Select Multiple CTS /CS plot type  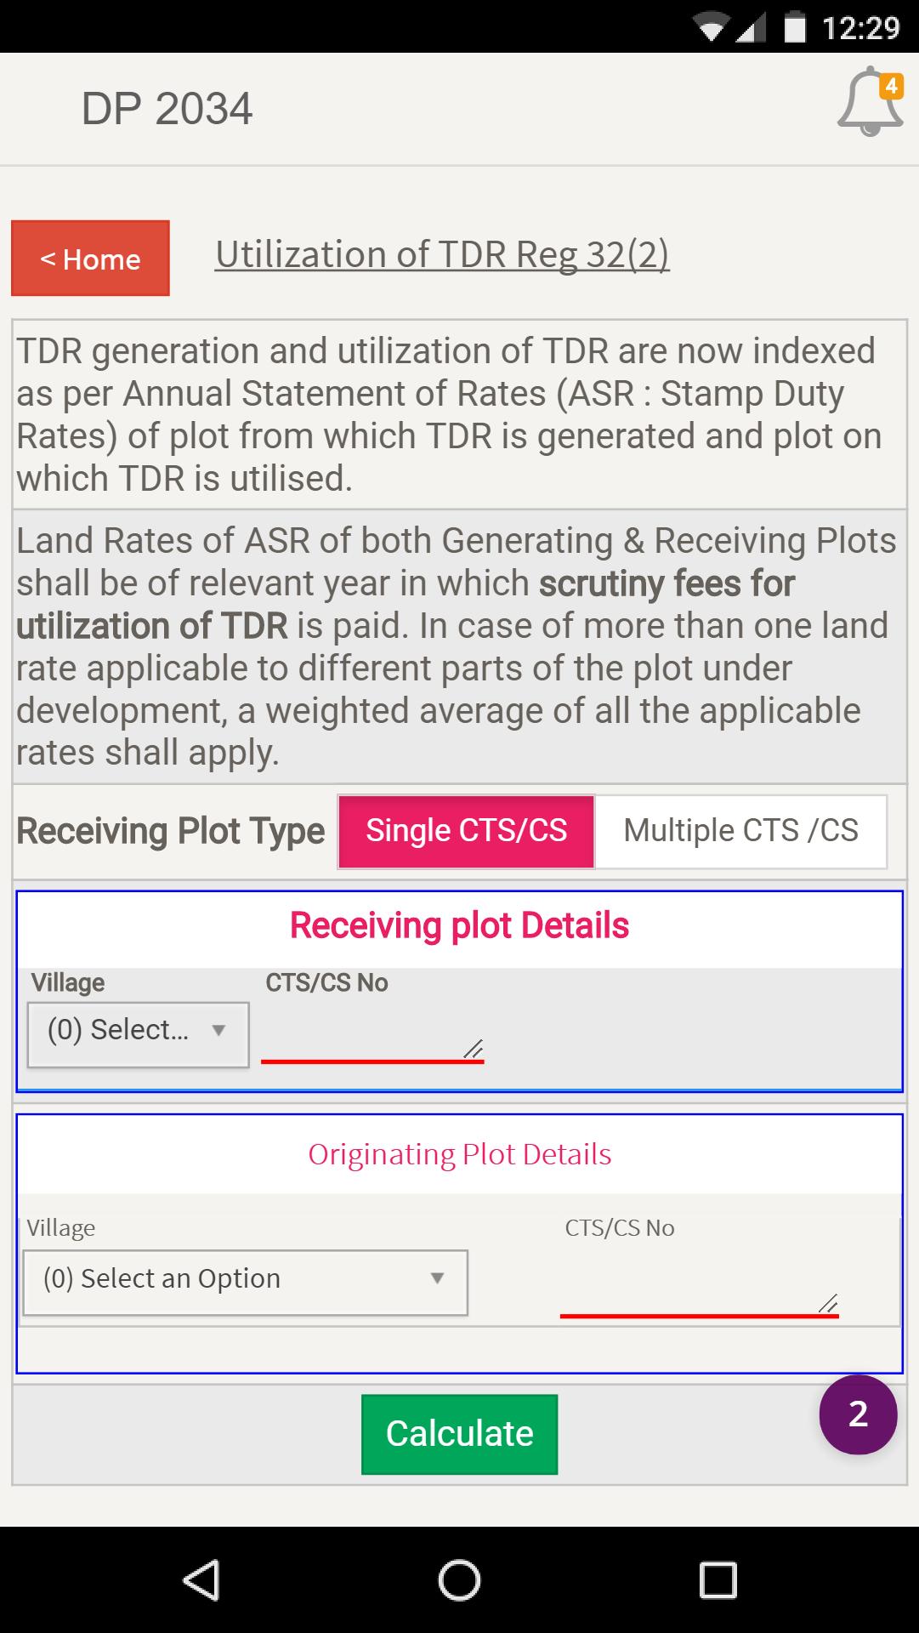coord(740,831)
